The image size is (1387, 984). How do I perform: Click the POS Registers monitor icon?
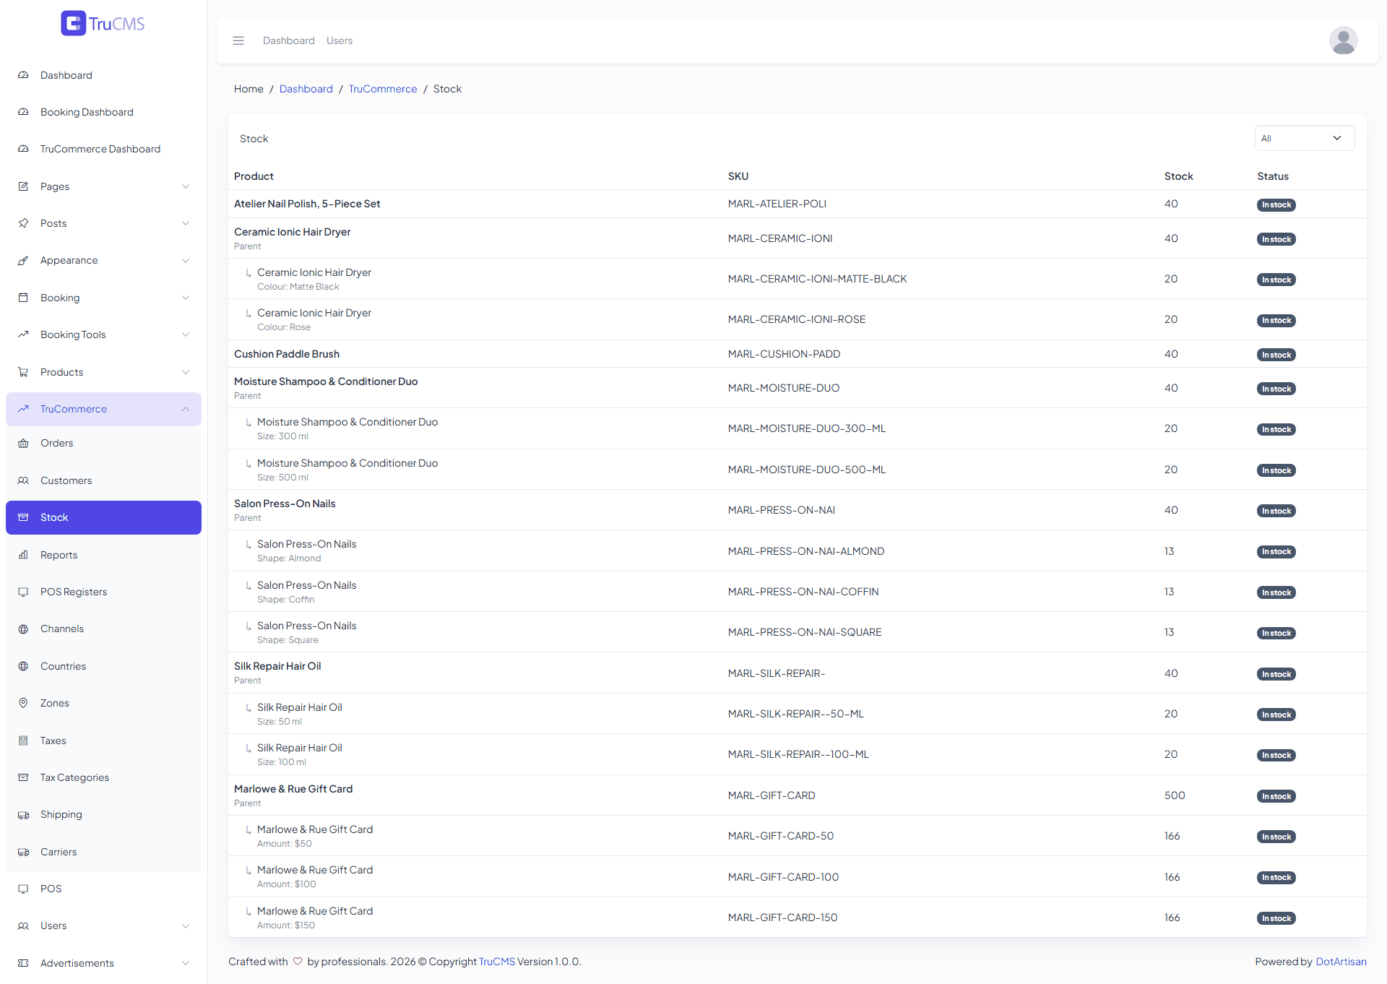[x=23, y=592]
